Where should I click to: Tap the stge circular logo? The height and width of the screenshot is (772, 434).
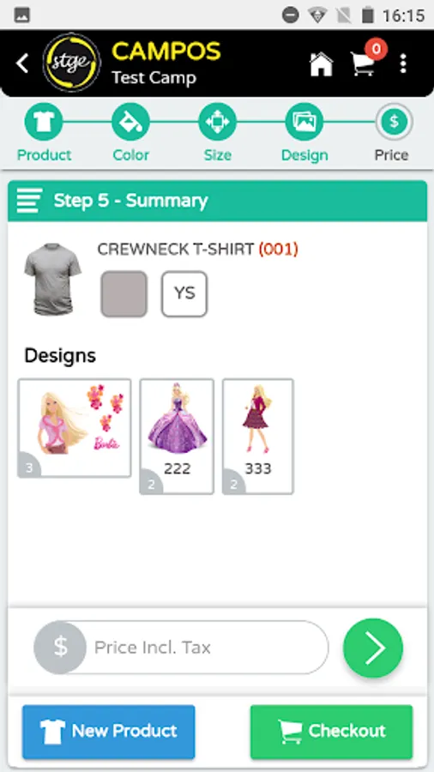(71, 63)
